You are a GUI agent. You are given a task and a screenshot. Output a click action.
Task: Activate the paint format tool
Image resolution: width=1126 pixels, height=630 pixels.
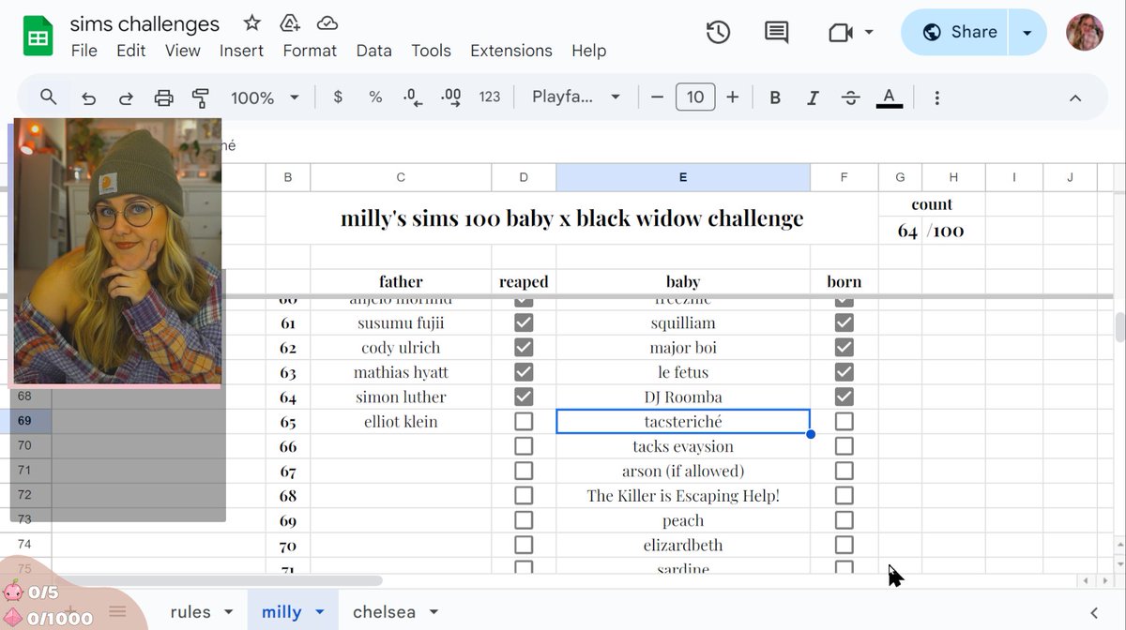pos(200,97)
